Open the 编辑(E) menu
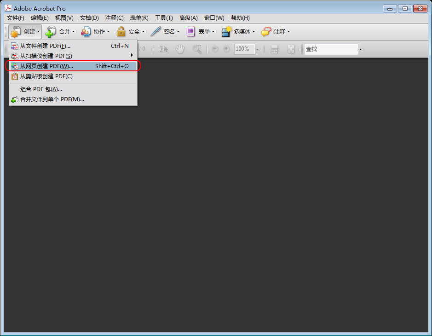The height and width of the screenshot is (336, 432). [40, 18]
